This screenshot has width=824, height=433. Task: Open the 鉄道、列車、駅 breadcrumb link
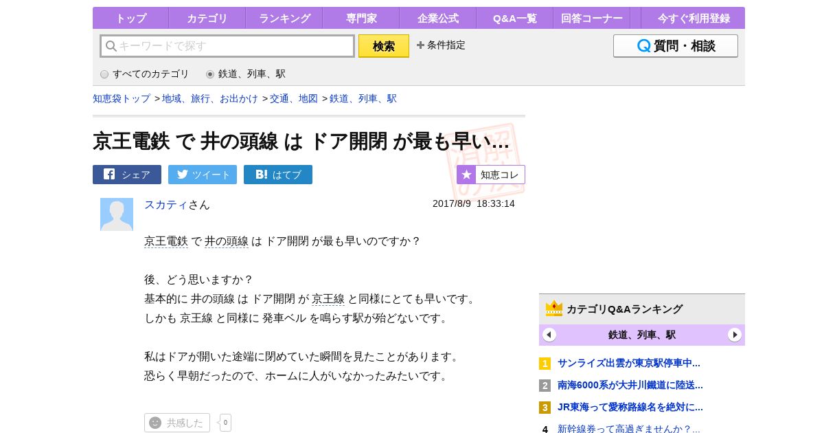tap(363, 98)
